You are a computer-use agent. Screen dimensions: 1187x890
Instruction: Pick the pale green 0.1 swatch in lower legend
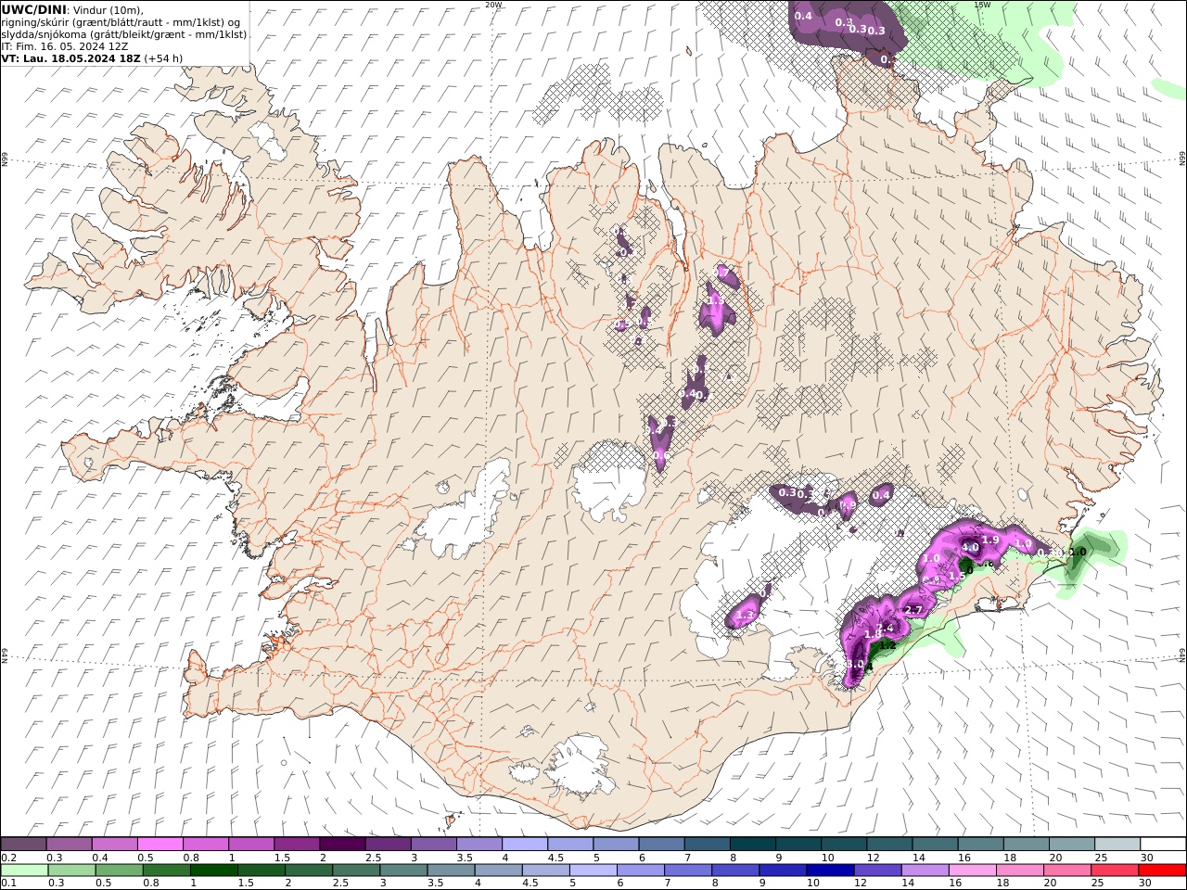click(24, 871)
